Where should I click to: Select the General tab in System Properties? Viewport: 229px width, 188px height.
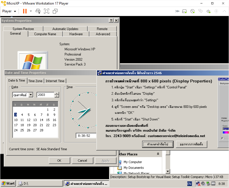(15, 33)
